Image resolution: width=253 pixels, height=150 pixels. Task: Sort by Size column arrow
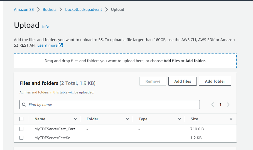(231, 119)
